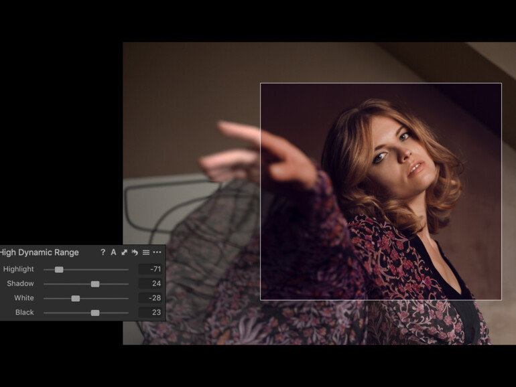Apply auto adjust with the A icon

(113, 252)
